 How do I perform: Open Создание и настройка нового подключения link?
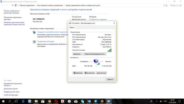[52, 32]
